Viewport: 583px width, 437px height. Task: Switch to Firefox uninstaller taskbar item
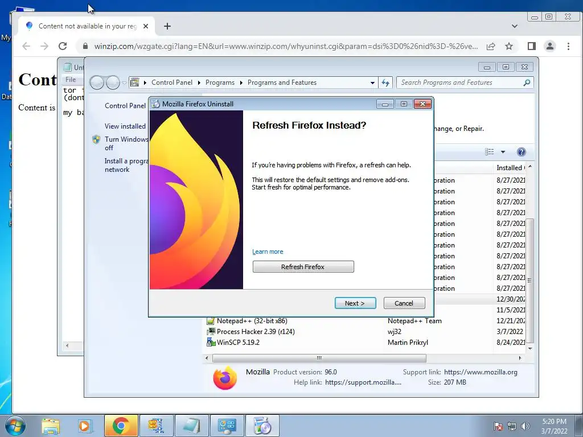(262, 426)
